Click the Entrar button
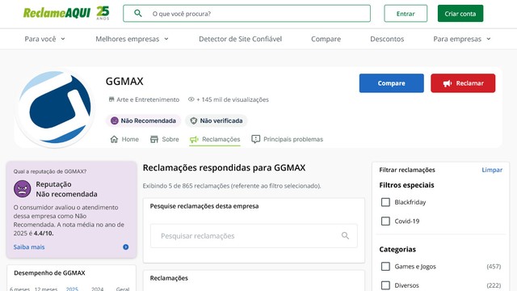The height and width of the screenshot is (291, 517). 406,14
